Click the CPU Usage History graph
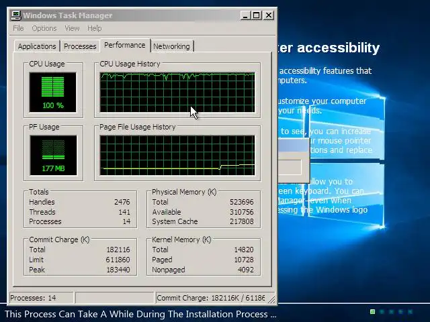 coord(177,93)
